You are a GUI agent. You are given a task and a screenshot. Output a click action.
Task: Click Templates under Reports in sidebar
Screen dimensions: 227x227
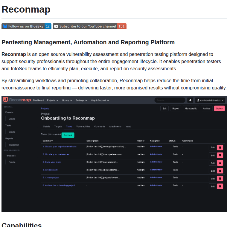click(x=14, y=145)
